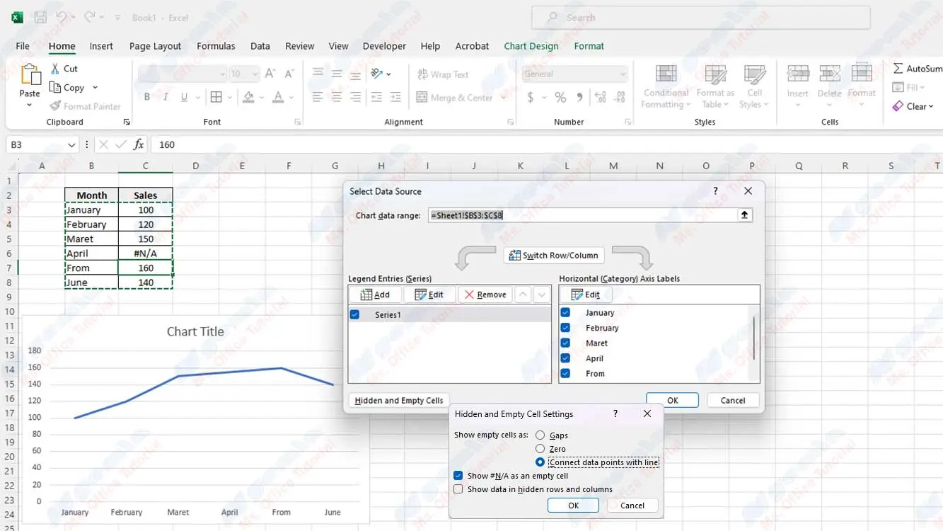Click the Move Down arrow for series
Image resolution: width=943 pixels, height=531 pixels.
[x=542, y=295]
